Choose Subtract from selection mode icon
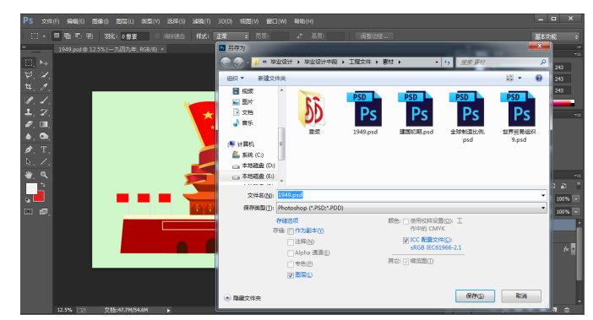 [79, 36]
